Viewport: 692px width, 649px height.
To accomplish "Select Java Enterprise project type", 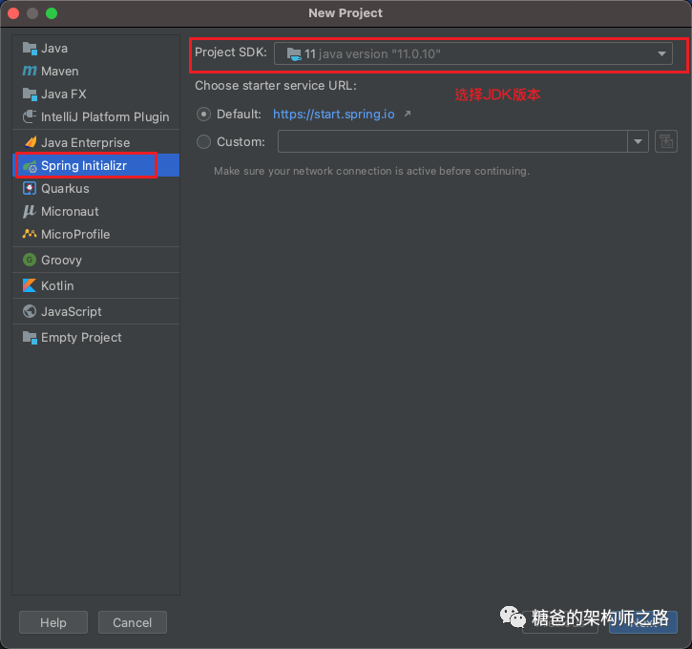I will (95, 142).
